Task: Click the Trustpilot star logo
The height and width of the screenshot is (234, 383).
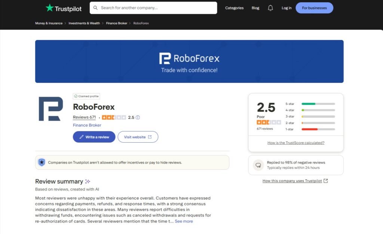Action: tap(49, 7)
